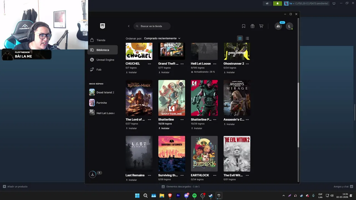Screen dimensions: 356x200
Task: Install Assassin's Creed Mirage
Action: coord(229,124)
